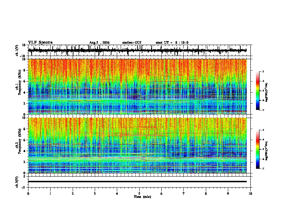Click the ch.1 color scale bar

click(258, 91)
